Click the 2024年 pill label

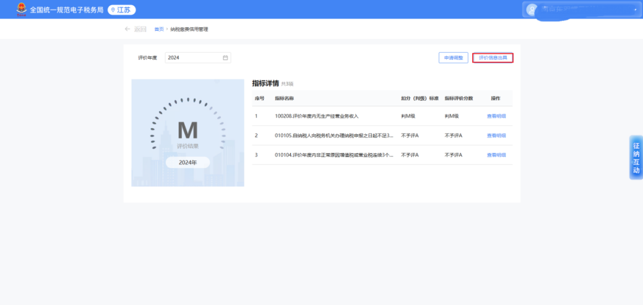pos(188,162)
